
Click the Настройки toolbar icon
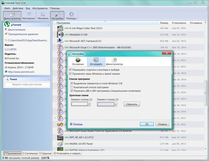(57, 16)
